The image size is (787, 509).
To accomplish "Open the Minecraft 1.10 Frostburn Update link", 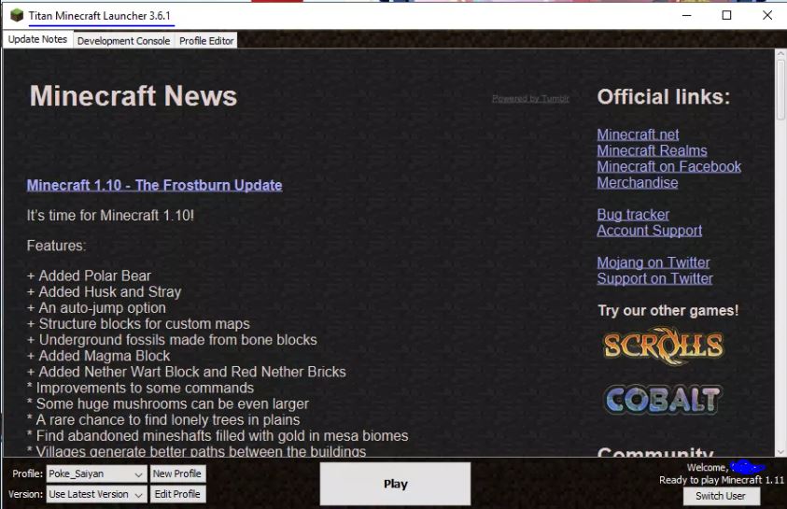I will pyautogui.click(x=155, y=185).
